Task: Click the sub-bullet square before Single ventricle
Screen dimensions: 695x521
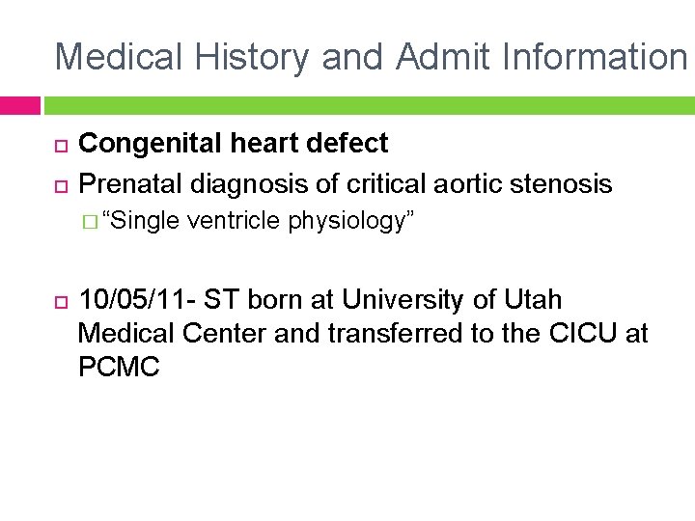Action: coord(89,223)
